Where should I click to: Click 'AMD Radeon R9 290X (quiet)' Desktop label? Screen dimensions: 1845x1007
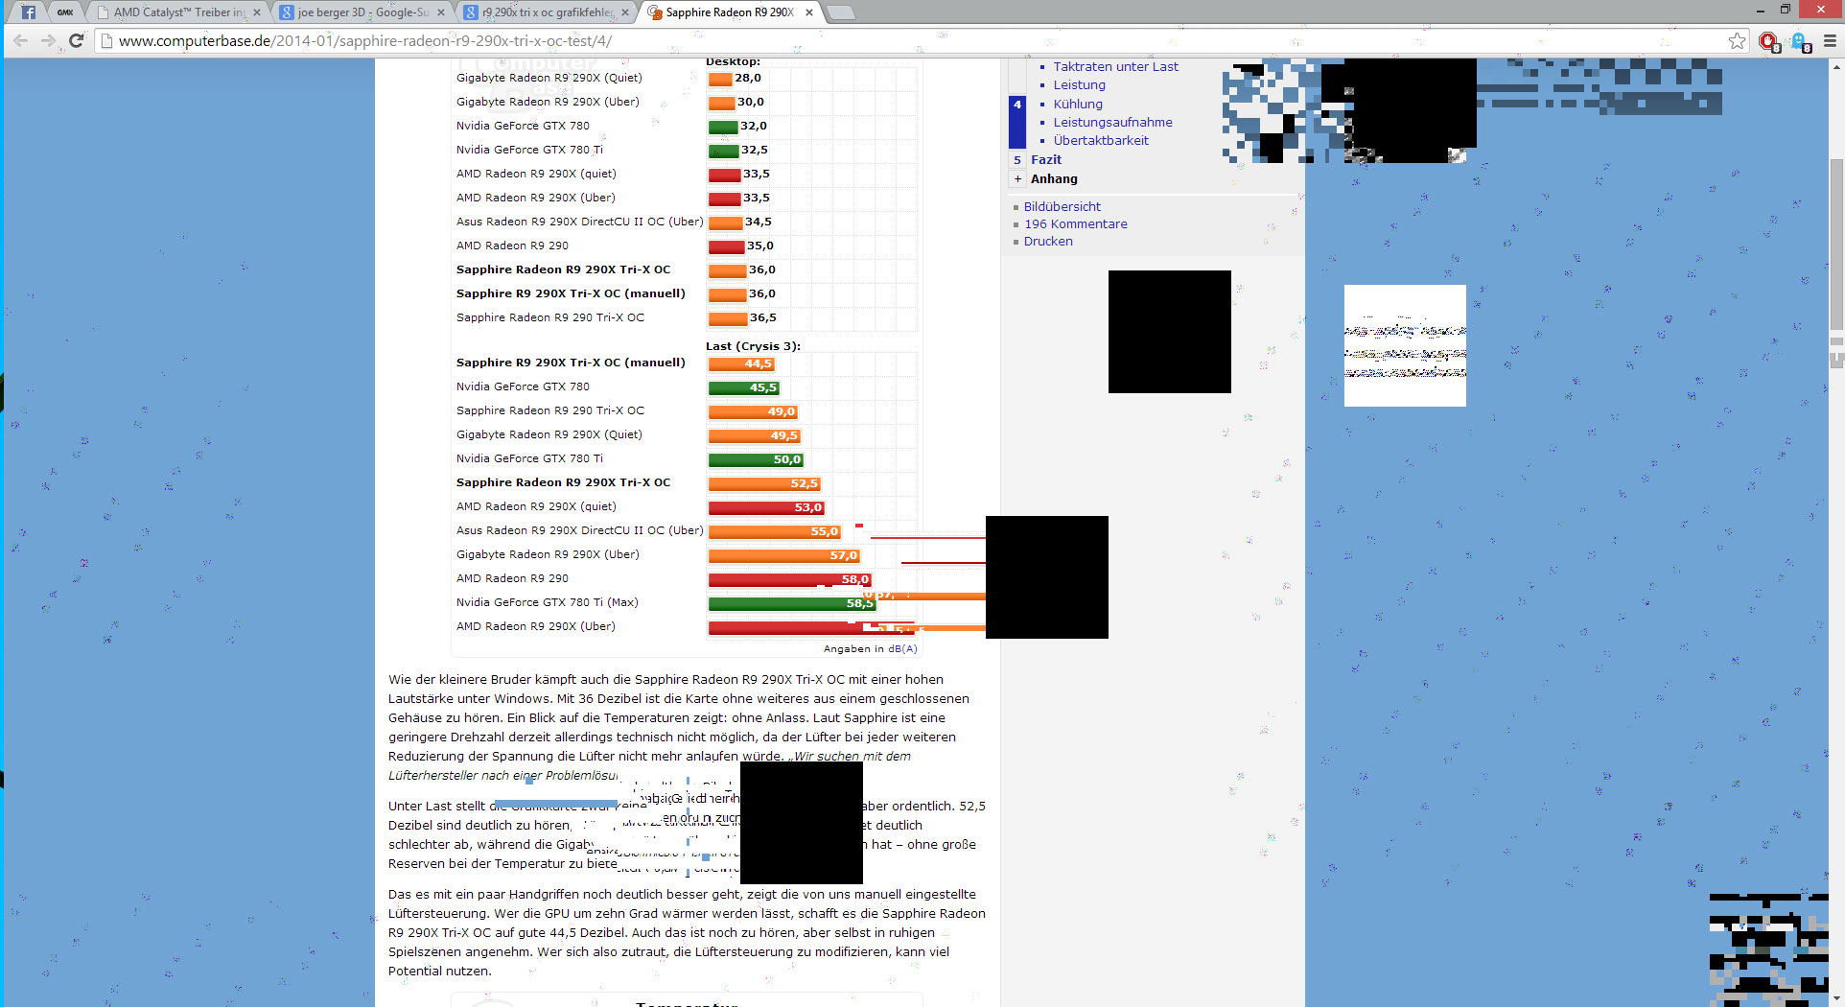coord(536,174)
